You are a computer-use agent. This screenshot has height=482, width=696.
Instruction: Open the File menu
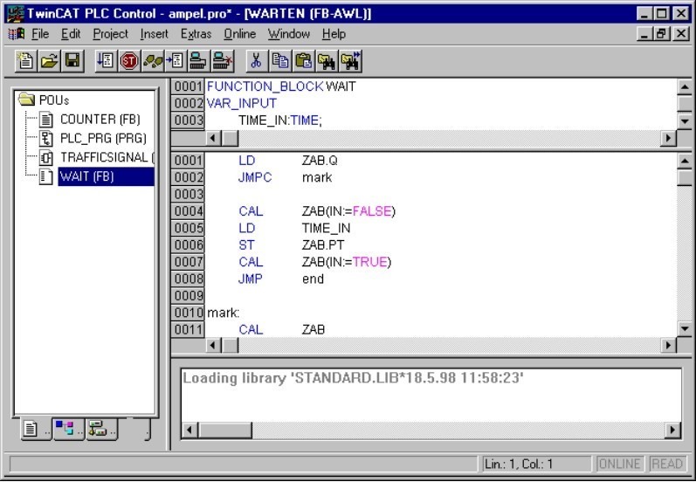pyautogui.click(x=40, y=34)
